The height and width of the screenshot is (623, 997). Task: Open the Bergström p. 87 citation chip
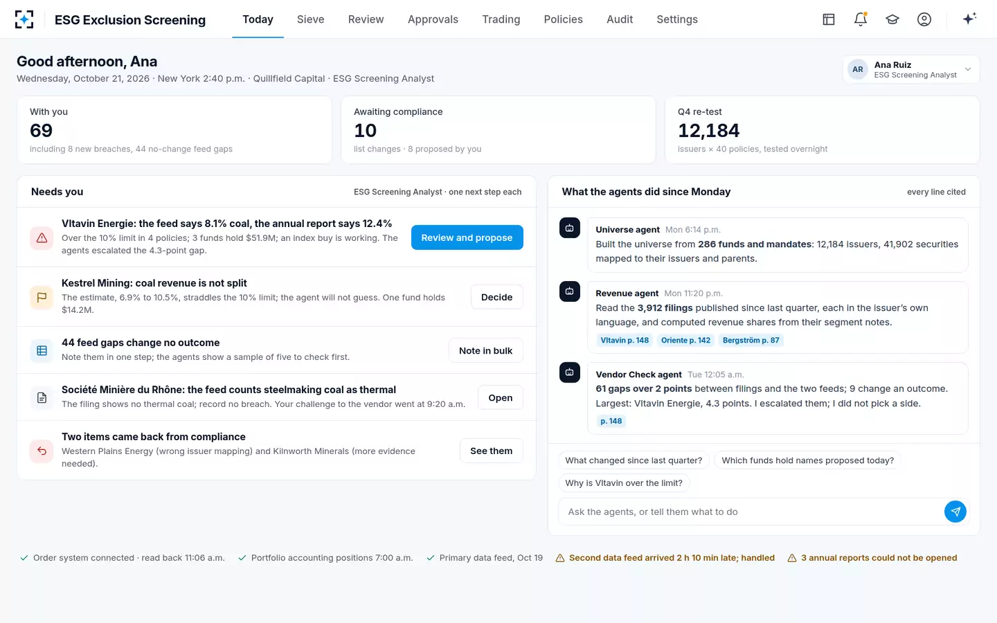pyautogui.click(x=751, y=341)
